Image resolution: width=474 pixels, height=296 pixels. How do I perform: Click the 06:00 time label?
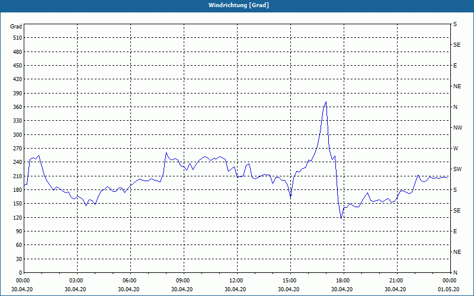pos(130,281)
